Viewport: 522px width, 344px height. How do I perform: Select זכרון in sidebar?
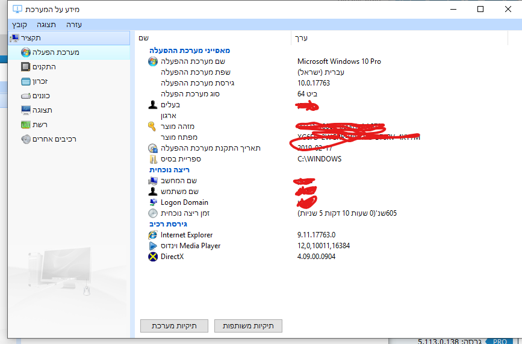[x=40, y=81]
